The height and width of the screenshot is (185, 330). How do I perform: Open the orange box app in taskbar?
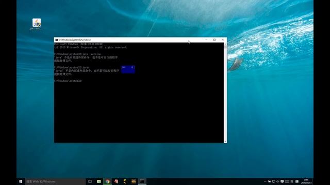click(x=134, y=181)
